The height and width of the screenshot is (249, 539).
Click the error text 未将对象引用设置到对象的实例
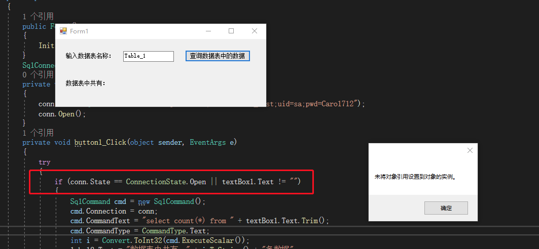click(x=415, y=177)
